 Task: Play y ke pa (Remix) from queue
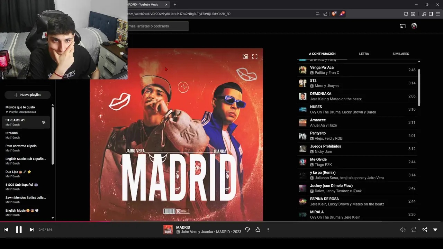click(357, 175)
